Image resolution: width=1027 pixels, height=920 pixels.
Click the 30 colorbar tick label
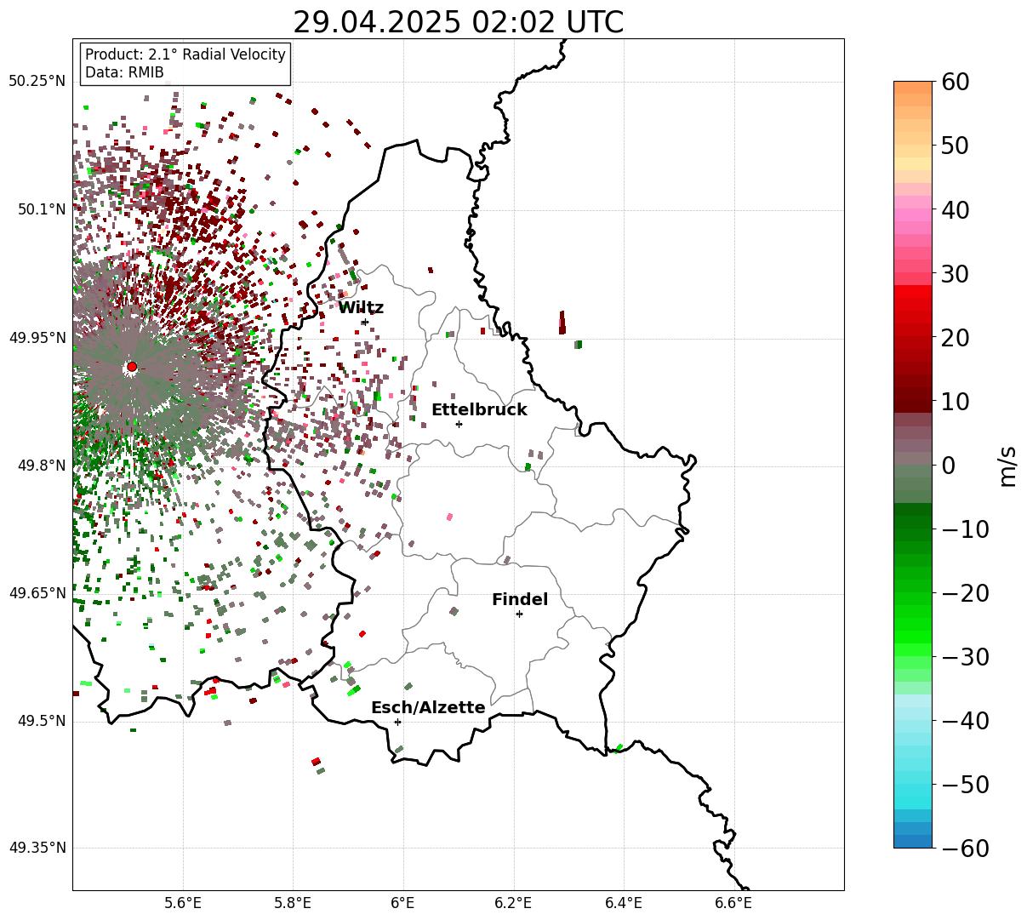(x=957, y=274)
